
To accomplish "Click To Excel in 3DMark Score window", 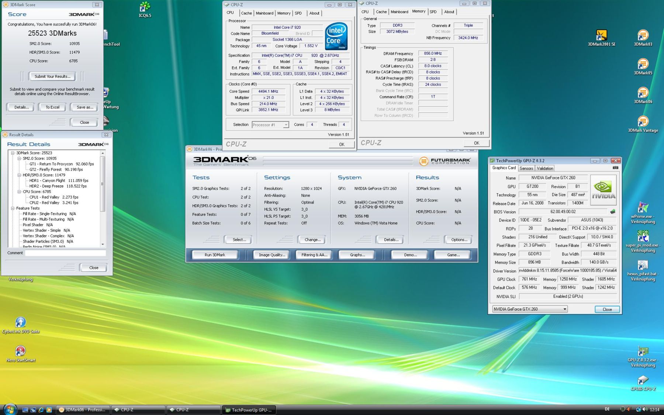I will [x=52, y=107].
